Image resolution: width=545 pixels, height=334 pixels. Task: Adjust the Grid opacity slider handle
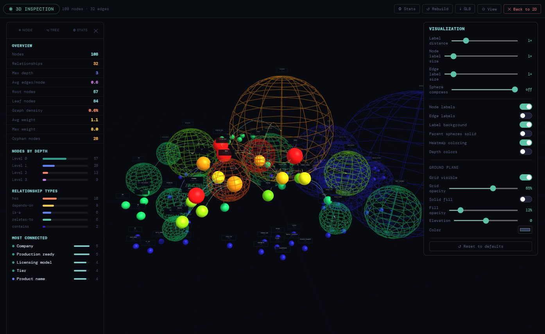(493, 188)
